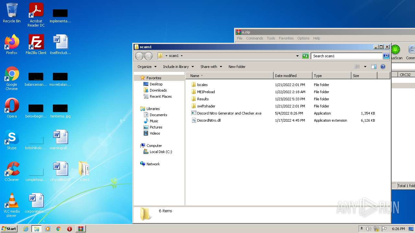Show the preview pane
This screenshot has width=415, height=233.
pos(374,67)
